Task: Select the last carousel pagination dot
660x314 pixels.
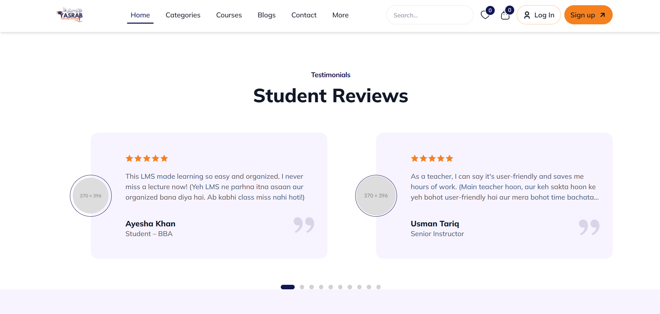Action: point(379,287)
